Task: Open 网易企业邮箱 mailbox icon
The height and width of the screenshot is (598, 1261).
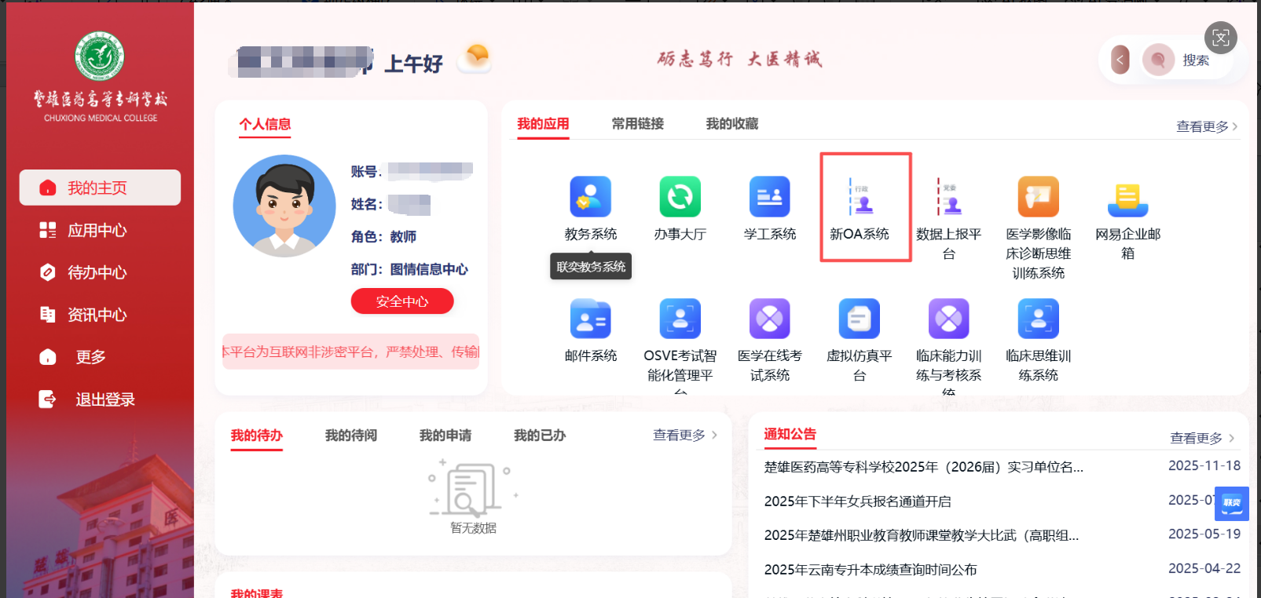Action: pyautogui.click(x=1127, y=197)
